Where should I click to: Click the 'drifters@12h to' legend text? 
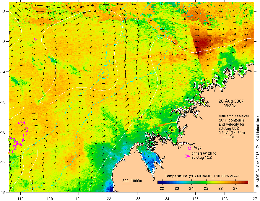(x=204, y=153)
